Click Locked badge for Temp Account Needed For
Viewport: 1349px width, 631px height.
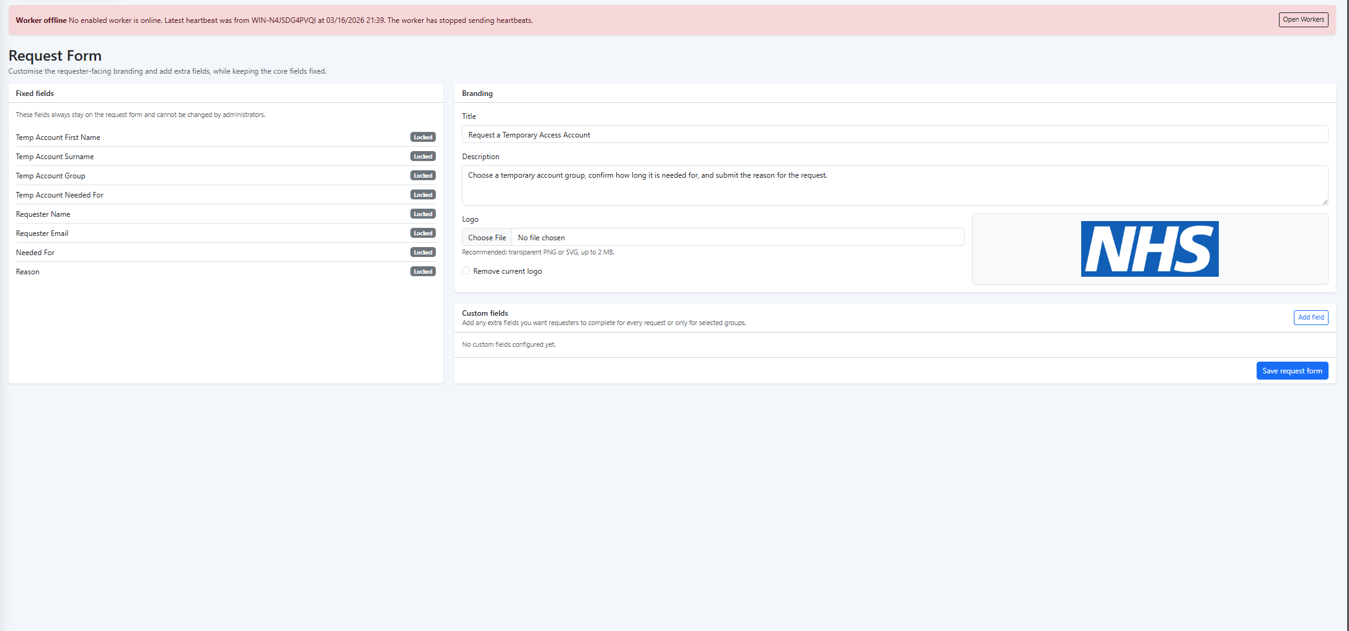pos(423,195)
